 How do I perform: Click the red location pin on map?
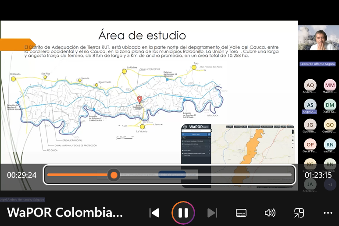coord(140,99)
